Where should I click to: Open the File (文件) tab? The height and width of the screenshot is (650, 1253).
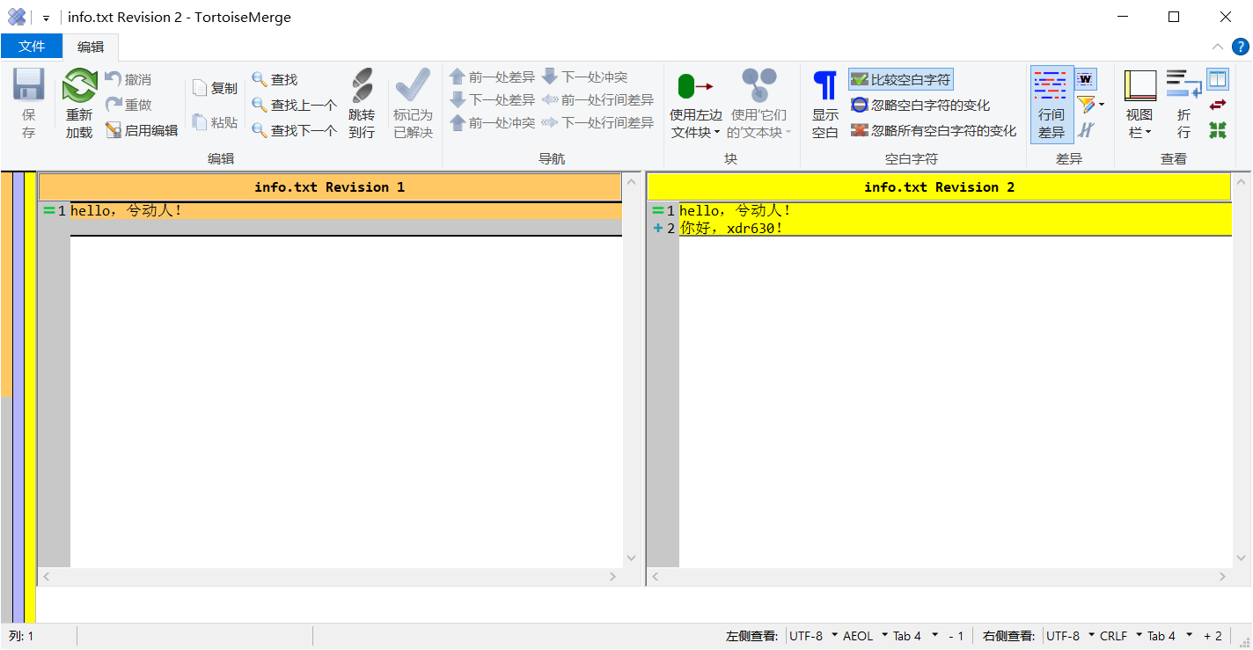pyautogui.click(x=32, y=47)
